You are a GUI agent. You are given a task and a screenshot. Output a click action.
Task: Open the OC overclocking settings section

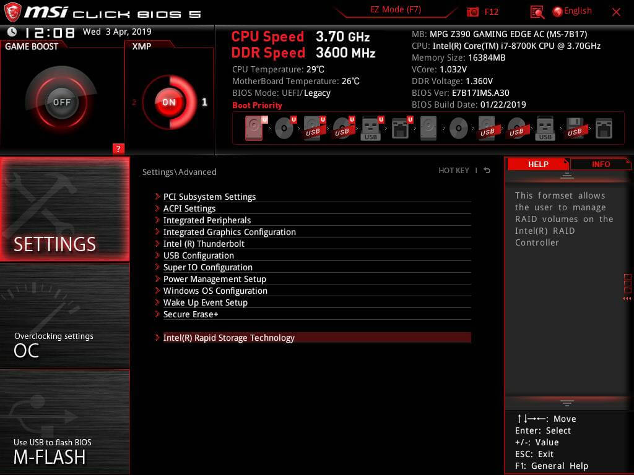click(64, 316)
